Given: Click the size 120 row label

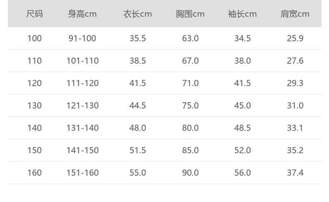Looking at the screenshot, I should coord(35,83).
